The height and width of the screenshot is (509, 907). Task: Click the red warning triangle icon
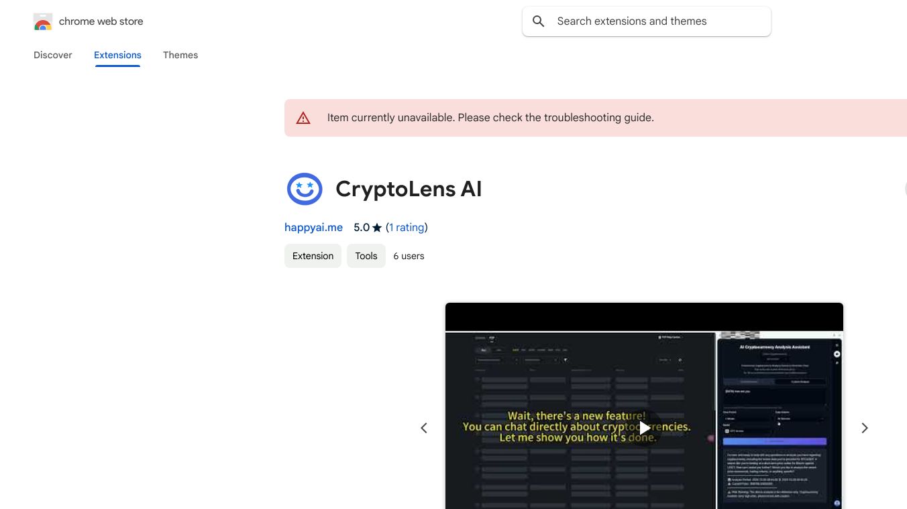click(303, 118)
